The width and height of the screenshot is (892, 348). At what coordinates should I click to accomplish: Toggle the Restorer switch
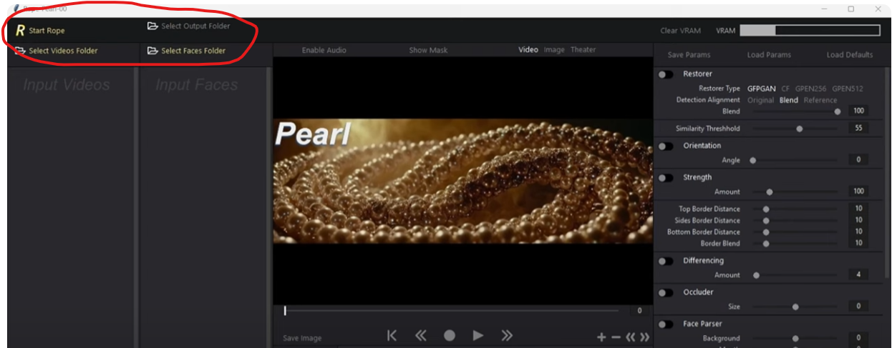[x=666, y=74]
